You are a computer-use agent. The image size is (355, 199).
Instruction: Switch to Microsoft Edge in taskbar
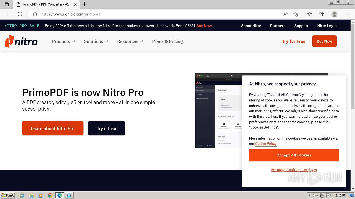60,195
